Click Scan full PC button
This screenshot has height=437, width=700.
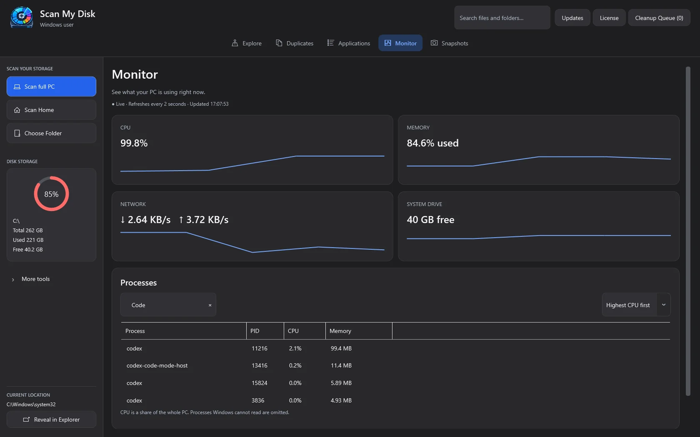pyautogui.click(x=51, y=87)
